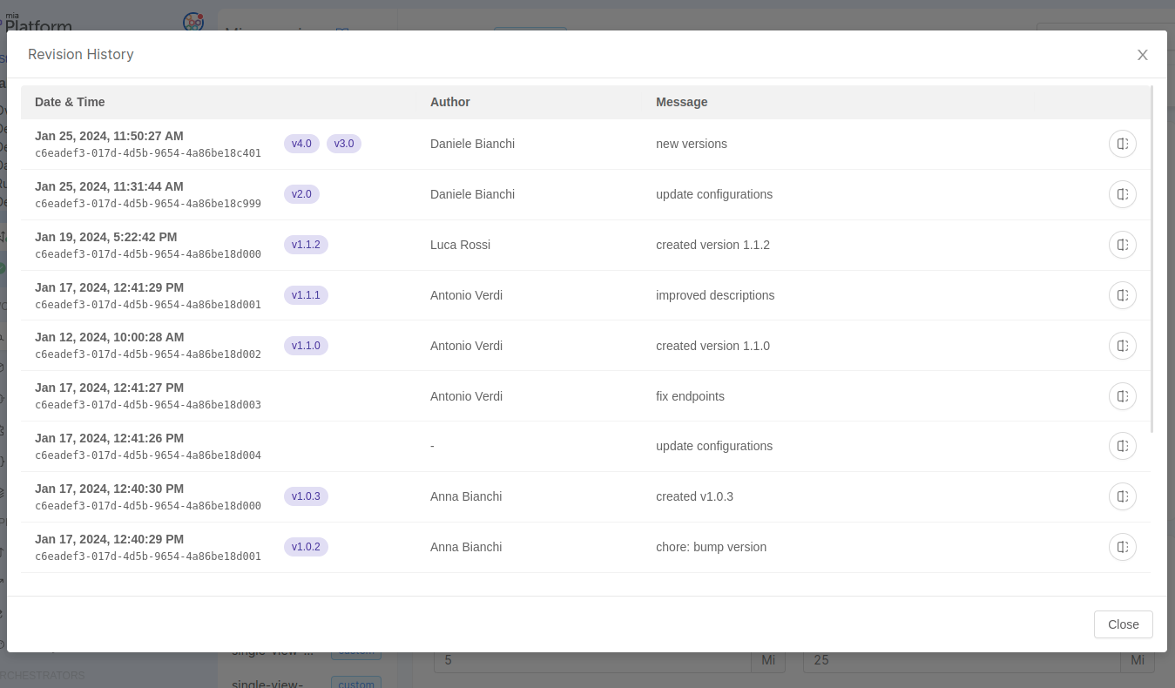Close Revision History with X icon
The image size is (1175, 688).
click(1142, 55)
